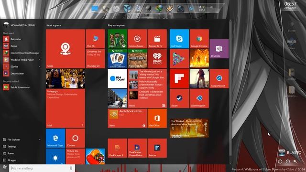Click the blue monitor icon in top dock
The width and height of the screenshot is (306, 172).
point(95,9)
